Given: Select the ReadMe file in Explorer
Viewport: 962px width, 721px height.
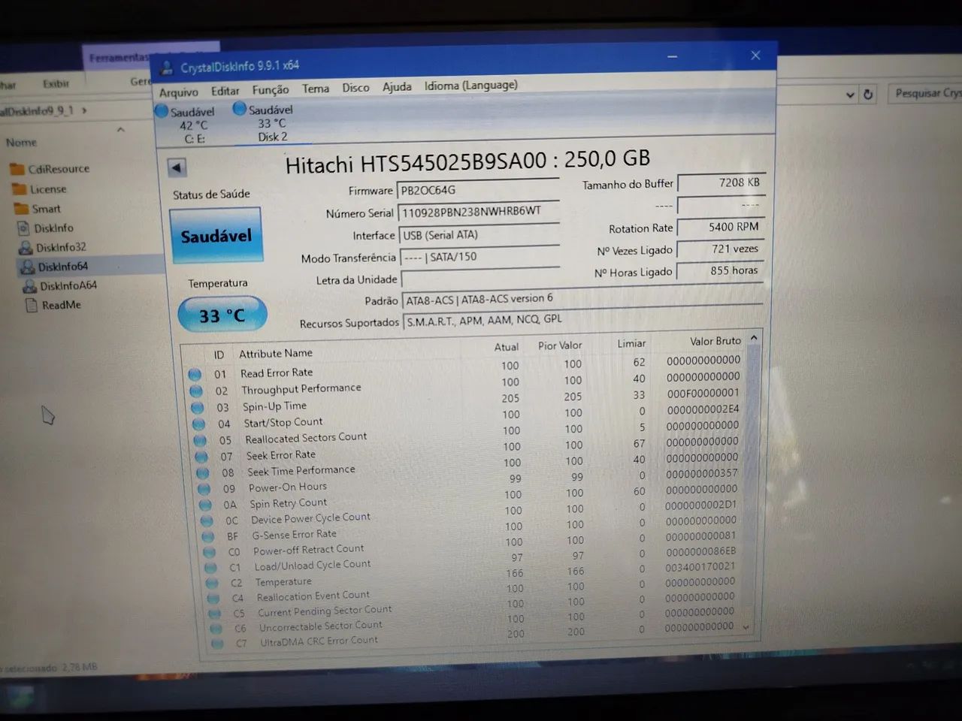Looking at the screenshot, I should [x=53, y=305].
